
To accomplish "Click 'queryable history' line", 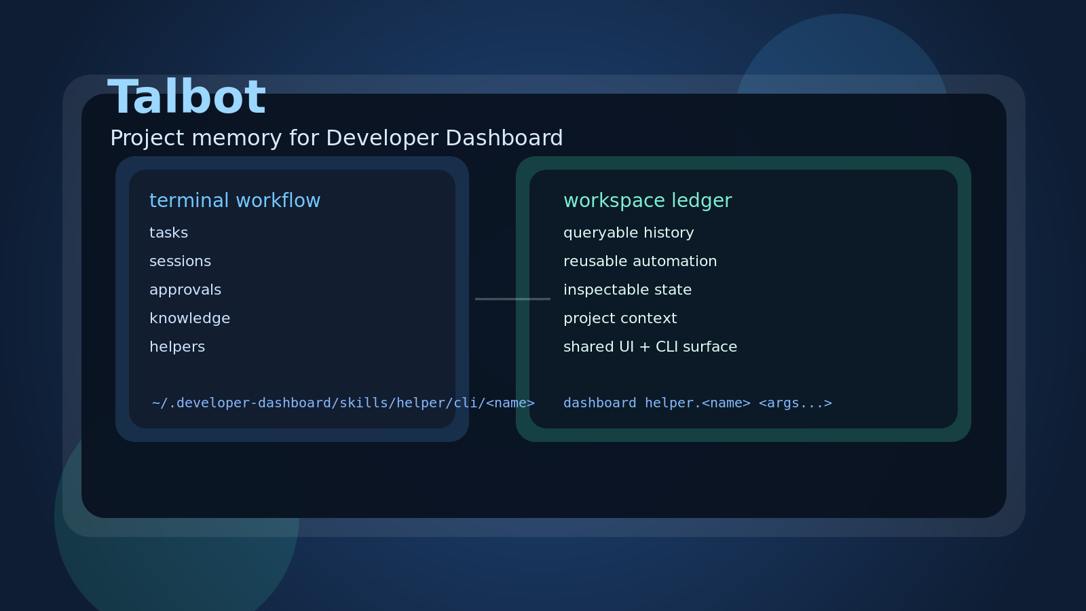I will tap(629, 233).
